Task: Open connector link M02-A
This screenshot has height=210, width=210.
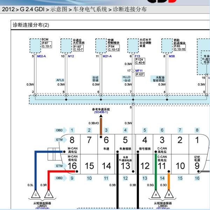Action: tap(41, 56)
